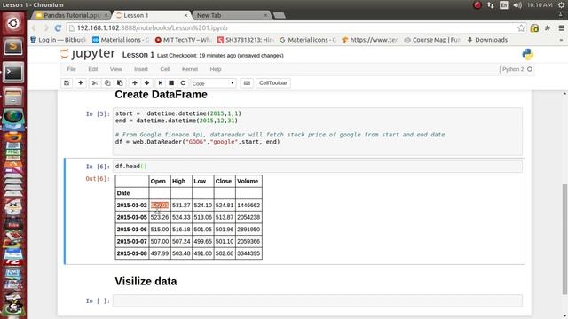Click the extensions puzzle icon
Screen dimensions: 568x319
click(548, 27)
